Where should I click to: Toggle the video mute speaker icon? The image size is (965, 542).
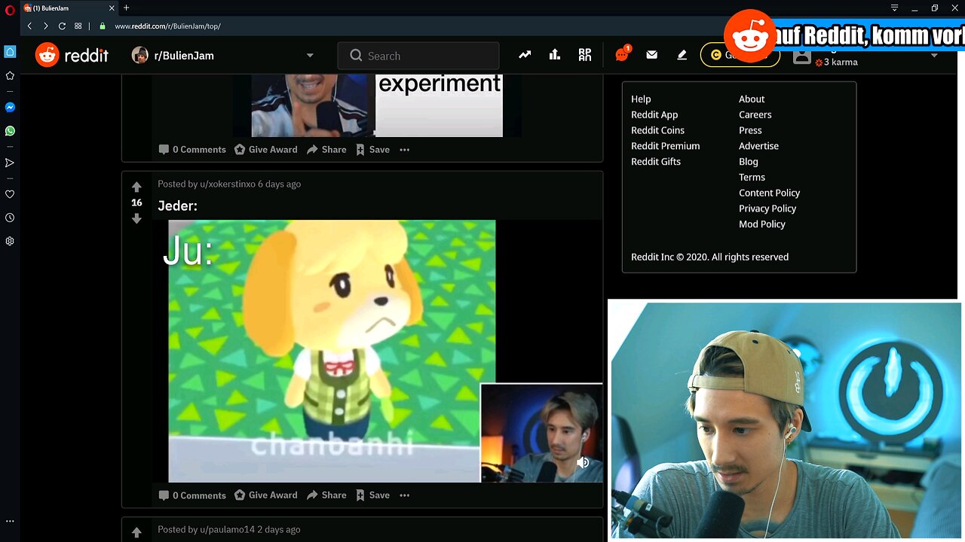[583, 462]
